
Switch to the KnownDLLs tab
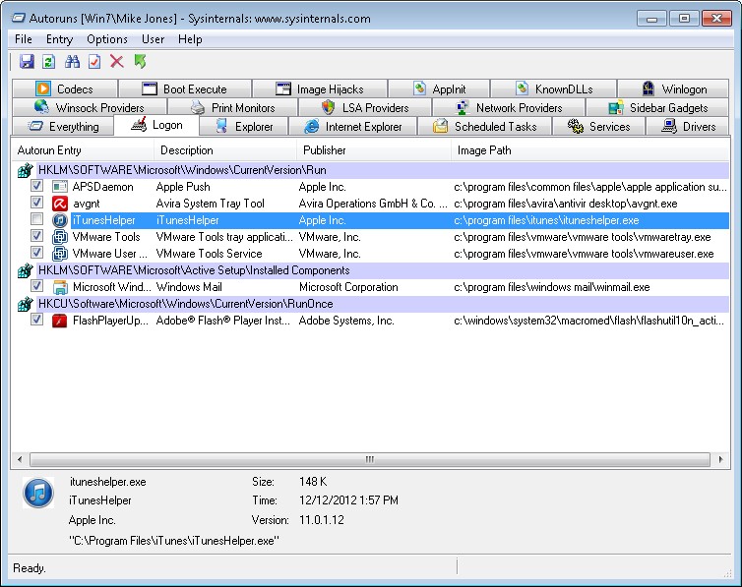[x=554, y=88]
